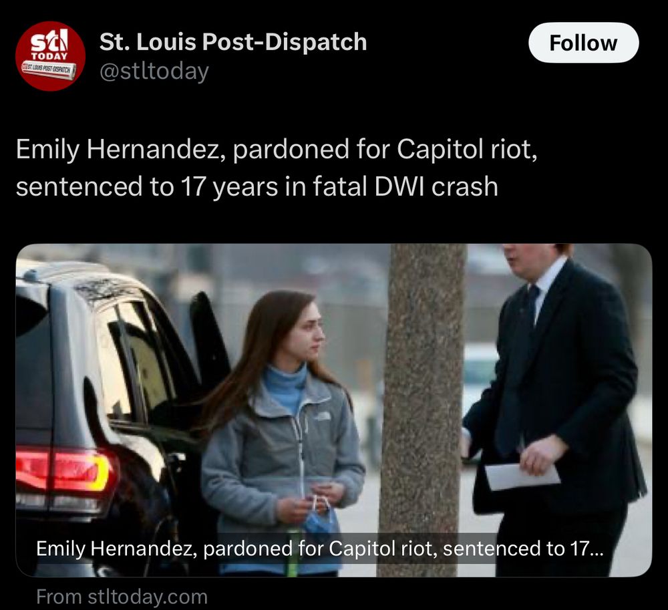Screen dimensions: 668x610
Task: Open the article preview card image
Action: click(x=333, y=410)
